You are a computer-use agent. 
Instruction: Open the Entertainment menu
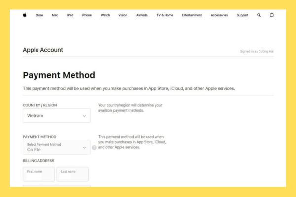191,15
